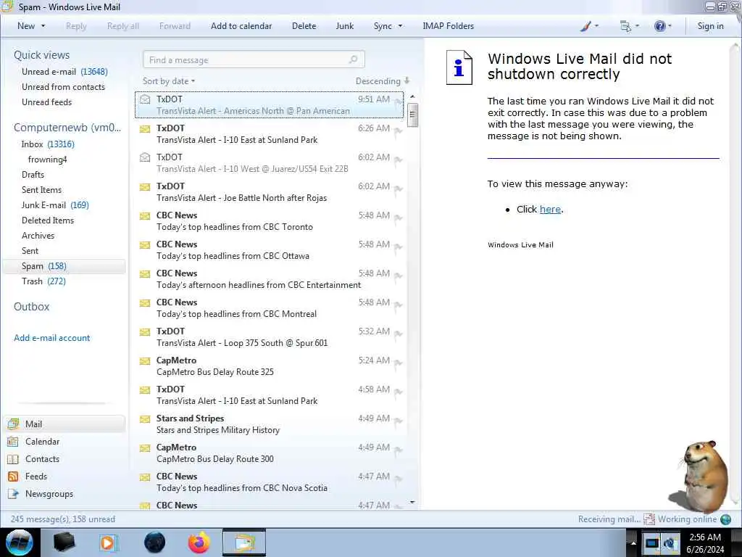Open the Sent Items folder
Image resolution: width=742 pixels, height=557 pixels.
[41, 189]
